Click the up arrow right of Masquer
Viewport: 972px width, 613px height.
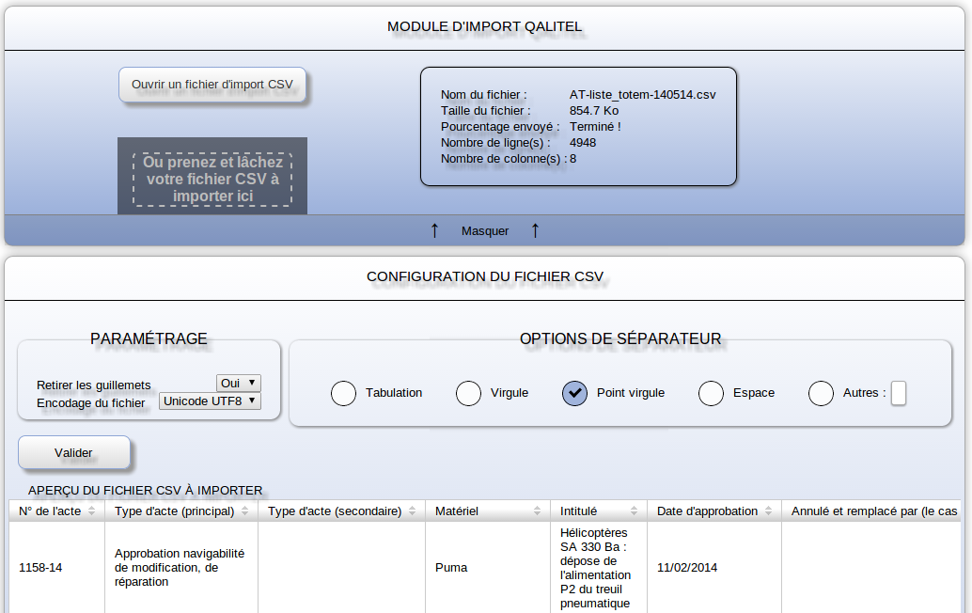pos(535,230)
